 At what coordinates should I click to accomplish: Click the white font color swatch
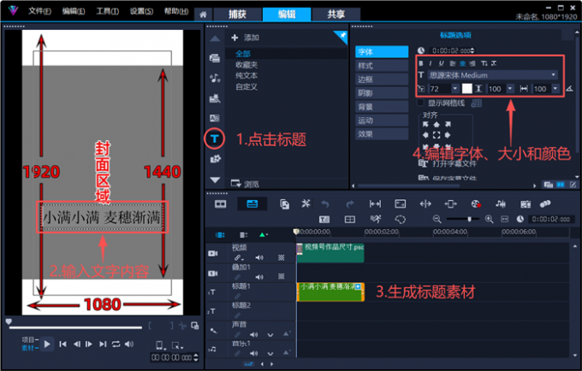pyautogui.click(x=467, y=88)
